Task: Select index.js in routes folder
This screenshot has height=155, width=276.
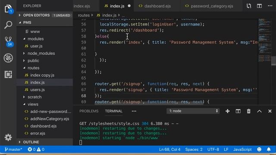Action: [x=45, y=82]
